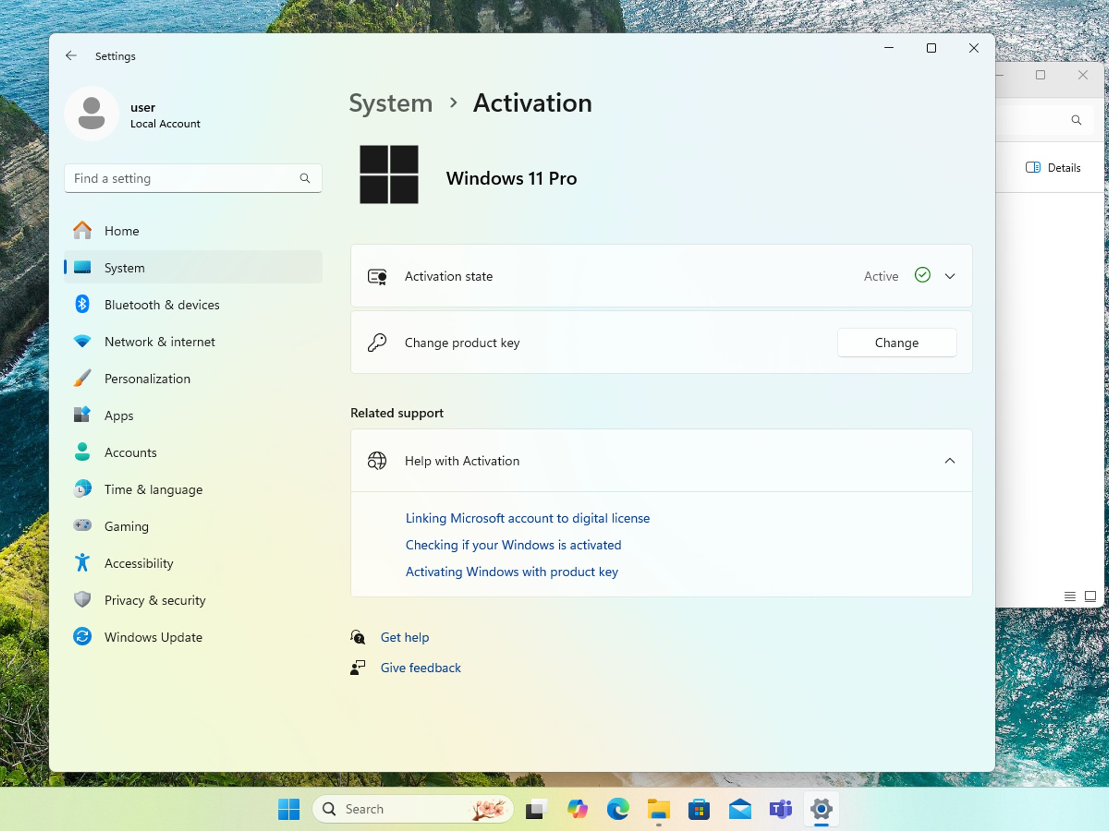Click System in the breadcrumb

point(390,103)
